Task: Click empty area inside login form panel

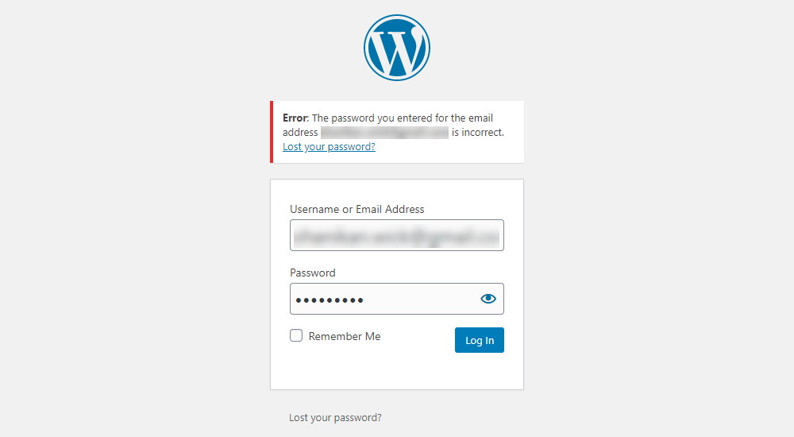Action: tap(397, 372)
